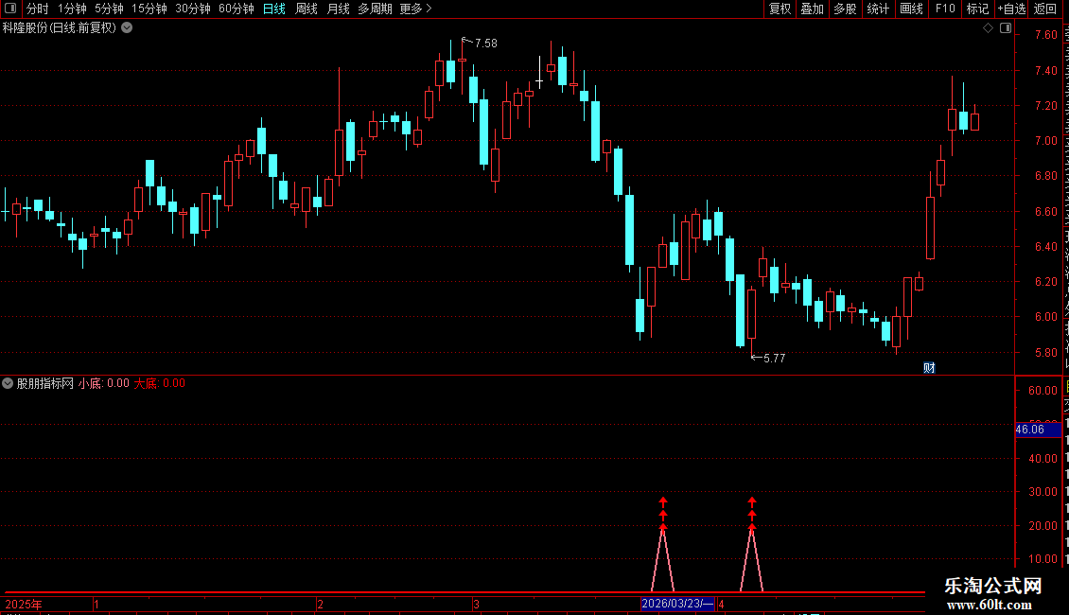Click the second red arrow signal
Screen dimensions: 1069x615
(751, 514)
